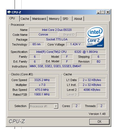The image size is (117, 129).
Task: Click the Processor #1 combo box
Action: pyautogui.click(x=44, y=106)
